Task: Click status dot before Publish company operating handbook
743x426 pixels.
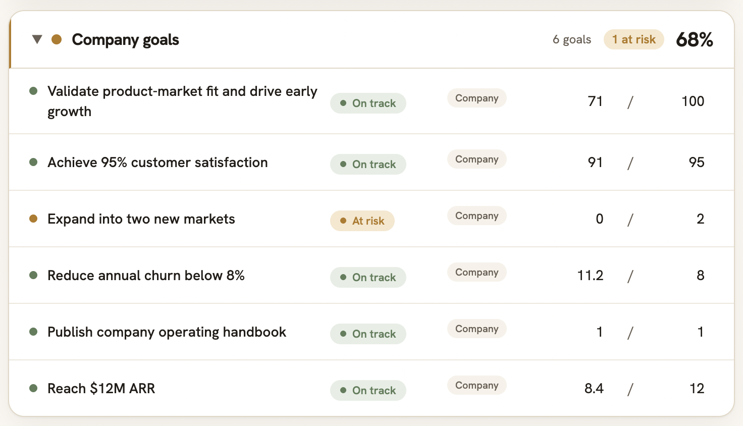Action: (x=33, y=332)
